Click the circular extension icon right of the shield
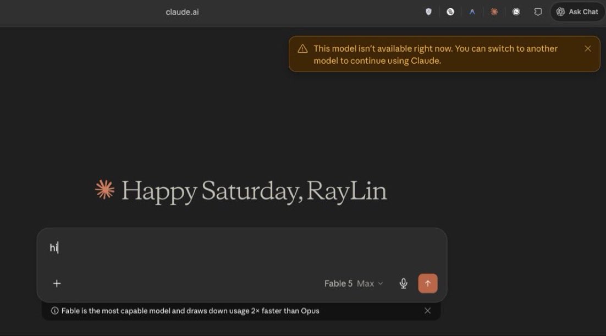The height and width of the screenshot is (336, 606). (450, 12)
